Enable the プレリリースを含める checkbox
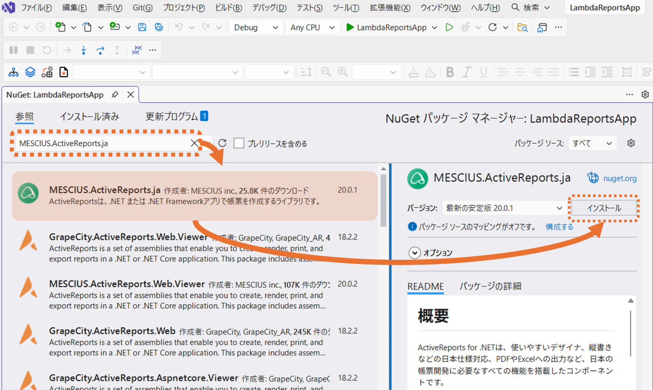The image size is (653, 390). point(239,143)
